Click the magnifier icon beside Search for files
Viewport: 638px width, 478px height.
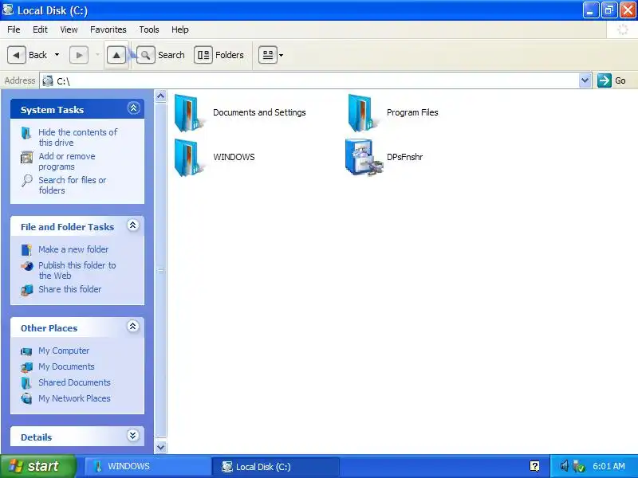(x=26, y=181)
